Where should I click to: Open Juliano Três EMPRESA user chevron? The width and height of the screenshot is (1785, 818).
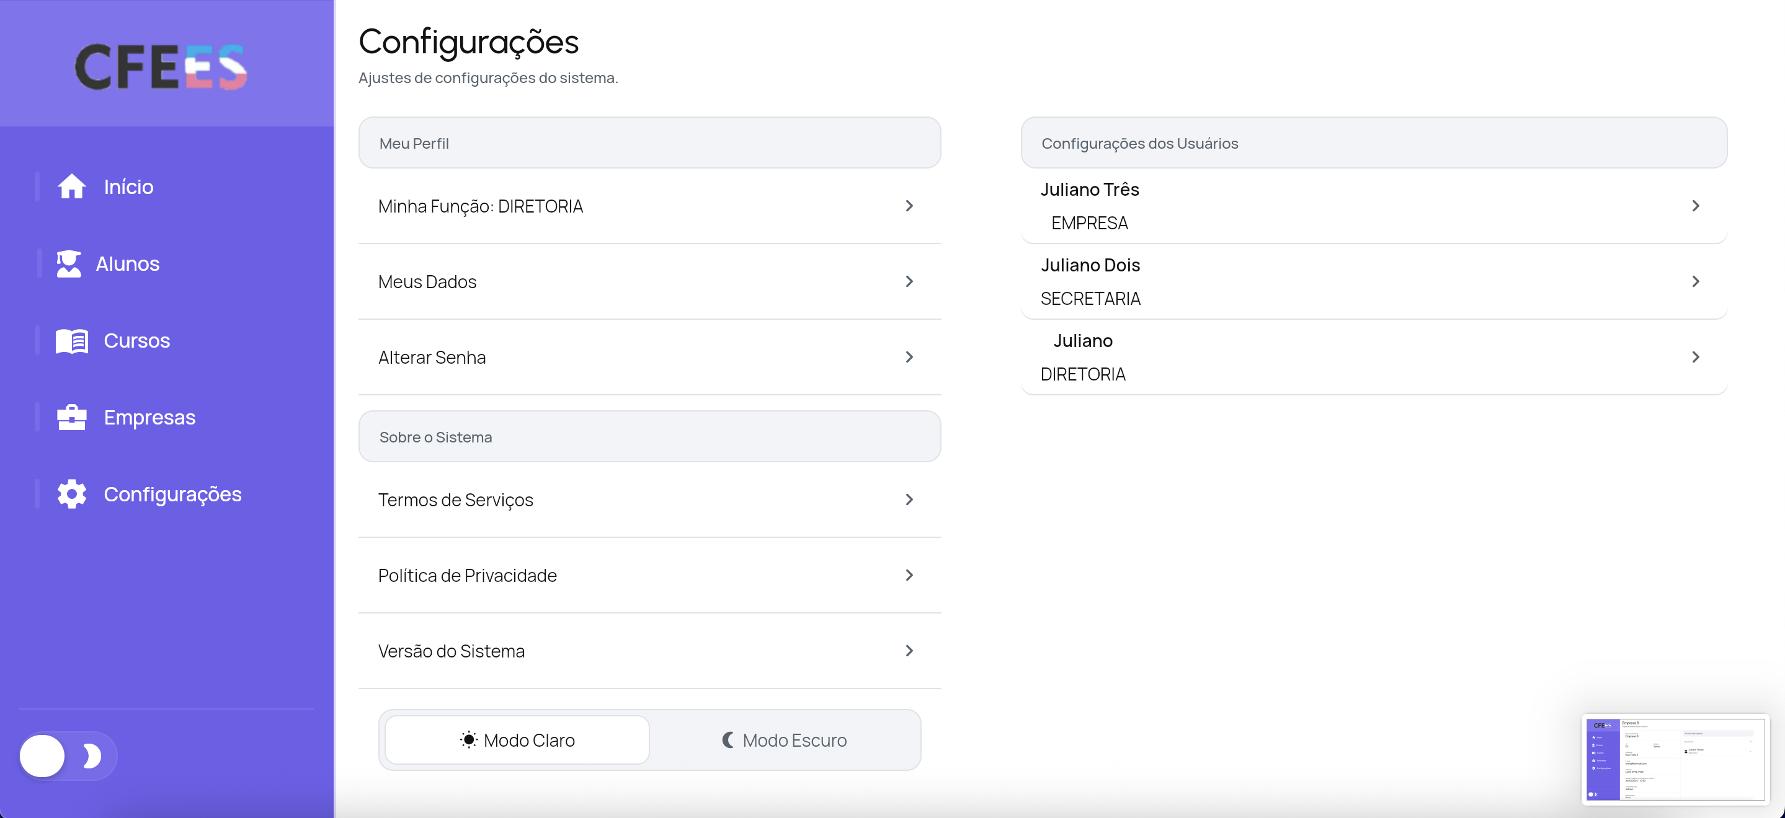pyautogui.click(x=1695, y=206)
